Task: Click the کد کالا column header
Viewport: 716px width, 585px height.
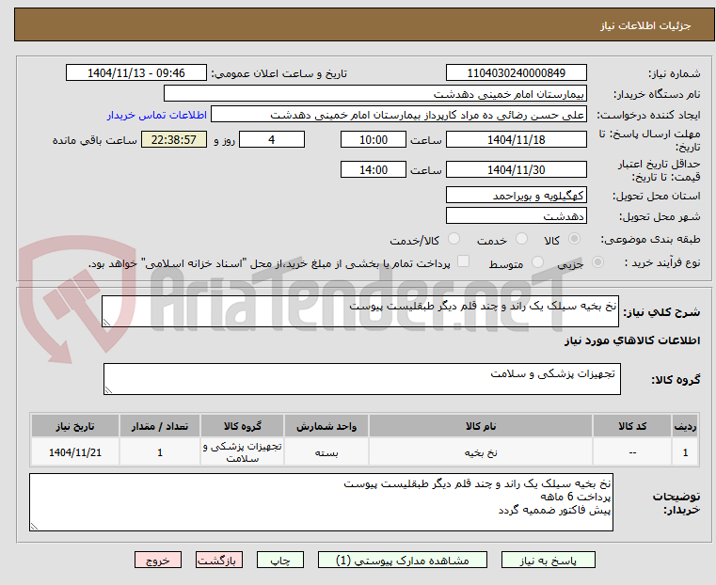Action: pos(632,426)
